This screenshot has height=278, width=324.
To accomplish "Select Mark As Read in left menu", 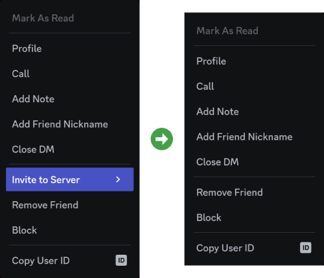I will click(70, 18).
